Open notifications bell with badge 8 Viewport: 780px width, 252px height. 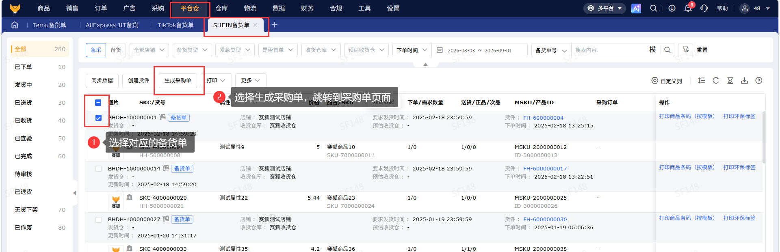click(689, 8)
